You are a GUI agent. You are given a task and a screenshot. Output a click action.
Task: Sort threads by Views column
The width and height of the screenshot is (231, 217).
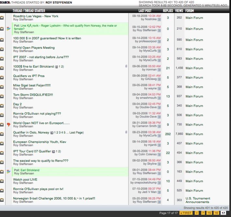(x=179, y=11)
